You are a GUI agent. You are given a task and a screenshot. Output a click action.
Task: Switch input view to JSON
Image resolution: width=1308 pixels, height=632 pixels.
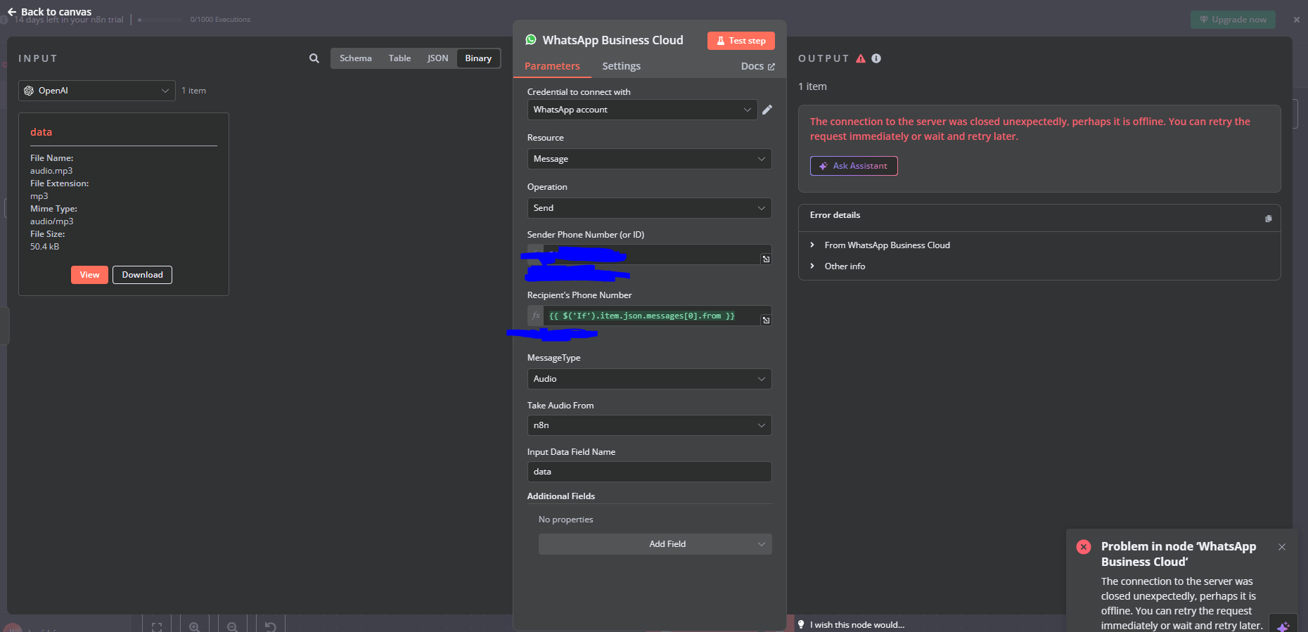coord(437,58)
